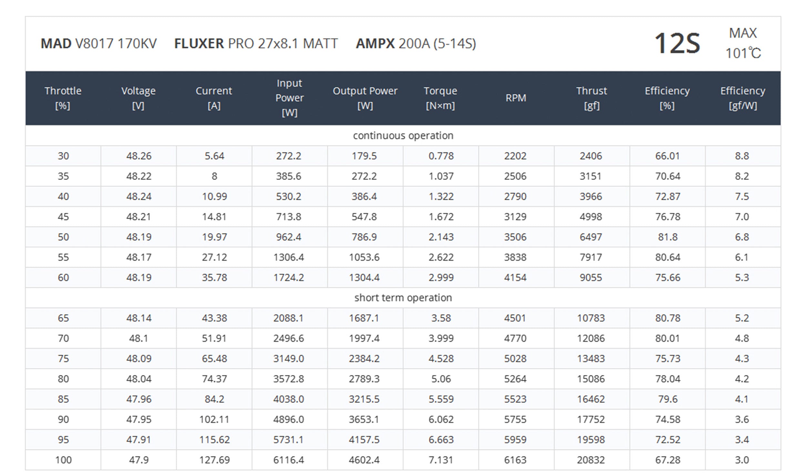Click the Current [A] column header
This screenshot has width=807, height=474.
coord(214,98)
